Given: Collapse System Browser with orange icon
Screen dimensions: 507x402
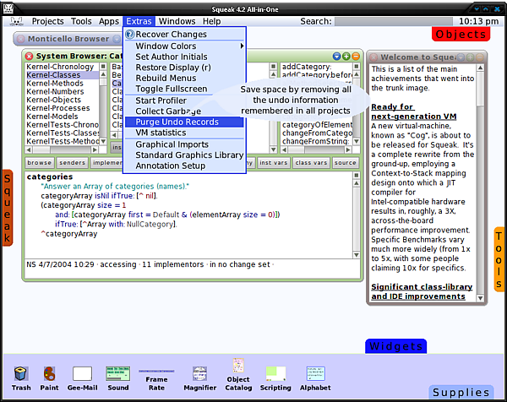Looking at the screenshot, I should [x=356, y=57].
